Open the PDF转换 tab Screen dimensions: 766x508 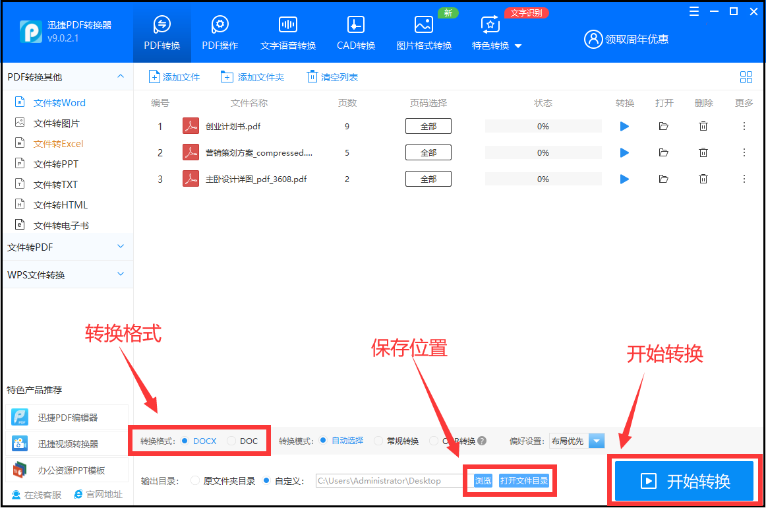coord(162,33)
